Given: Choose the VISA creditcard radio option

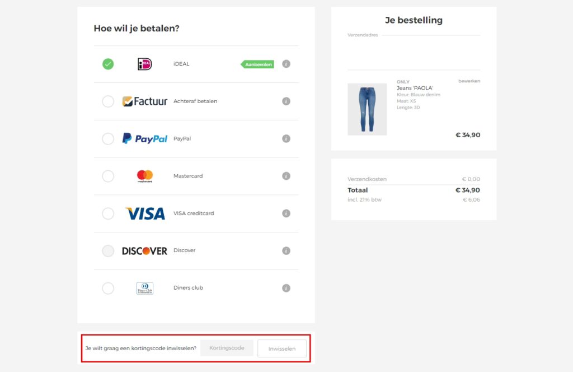Looking at the screenshot, I should 108,213.
